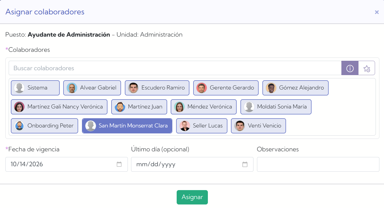Click the Observaciones text field
Image resolution: width=384 pixels, height=208 pixels.
pos(318,164)
